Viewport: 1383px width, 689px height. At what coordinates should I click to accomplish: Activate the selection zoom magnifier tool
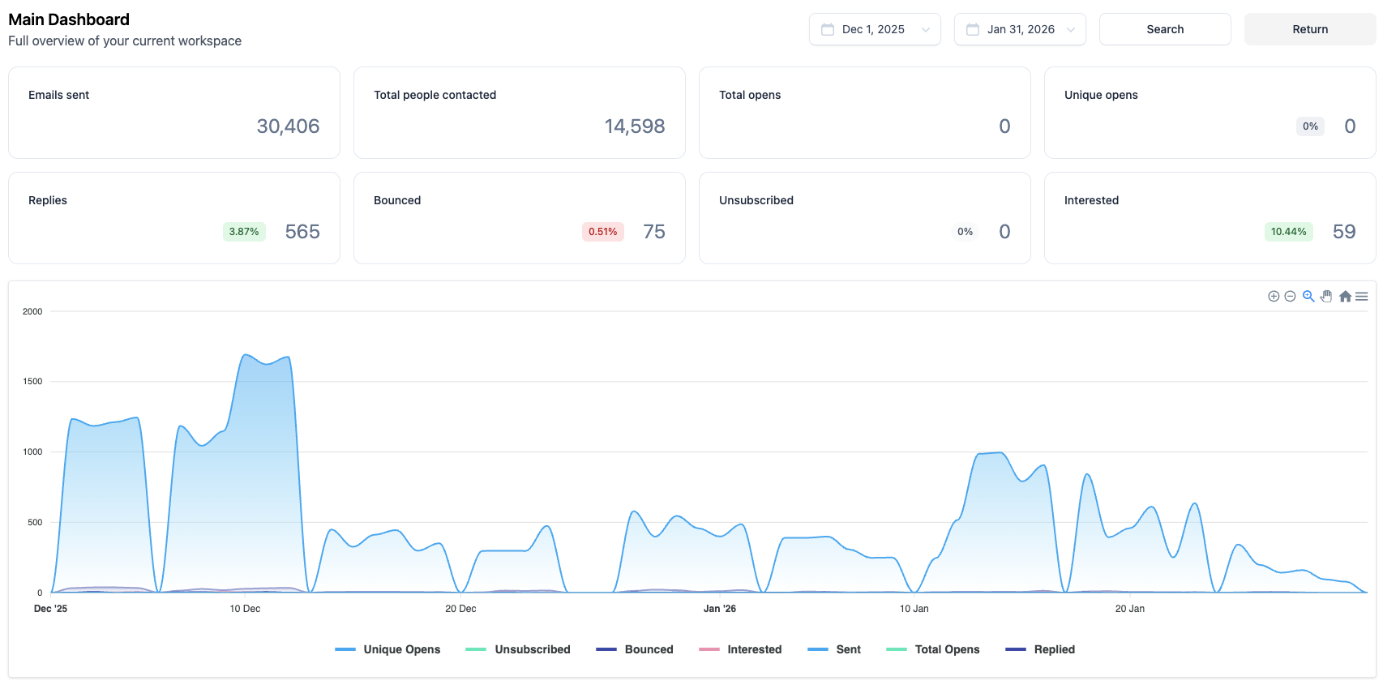1308,297
